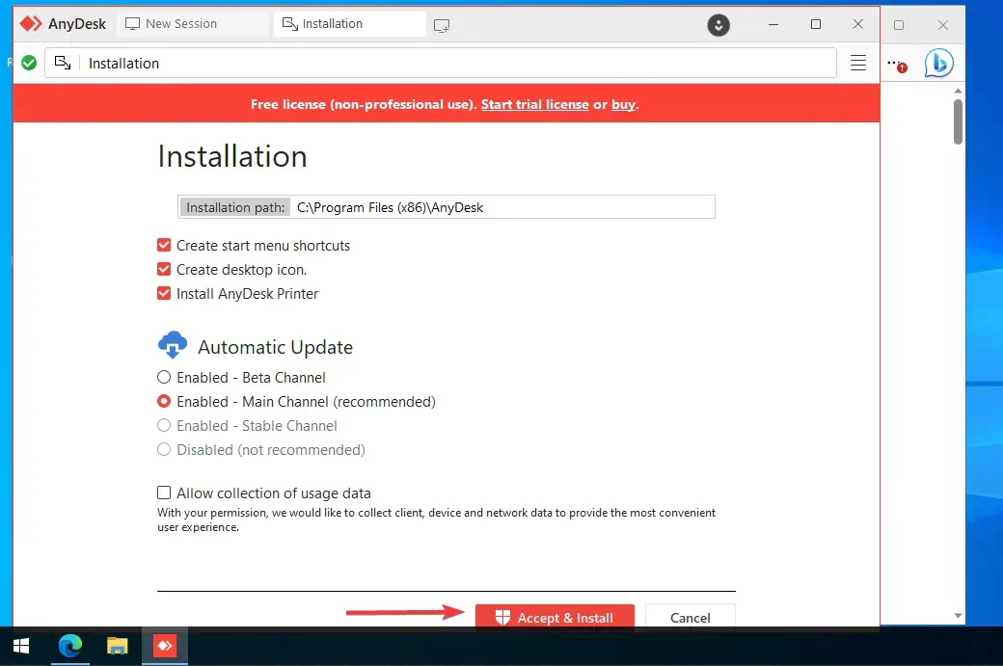Click the Installation address field
Screen dimensions: 1003x666
(440, 63)
